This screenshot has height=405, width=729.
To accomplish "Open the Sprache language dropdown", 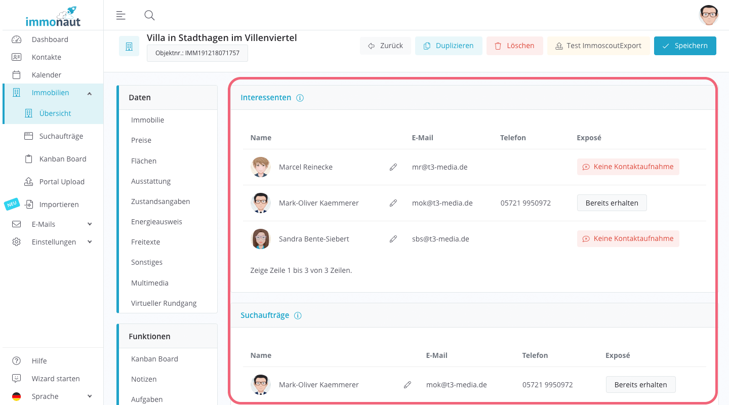I will pyautogui.click(x=89, y=396).
